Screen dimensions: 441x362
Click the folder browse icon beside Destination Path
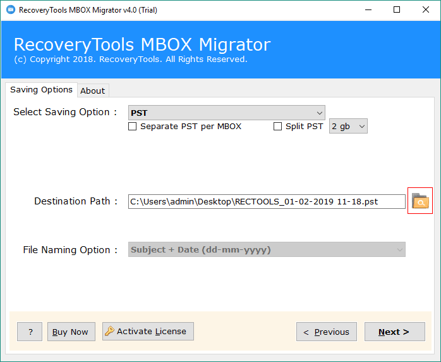[x=420, y=201]
